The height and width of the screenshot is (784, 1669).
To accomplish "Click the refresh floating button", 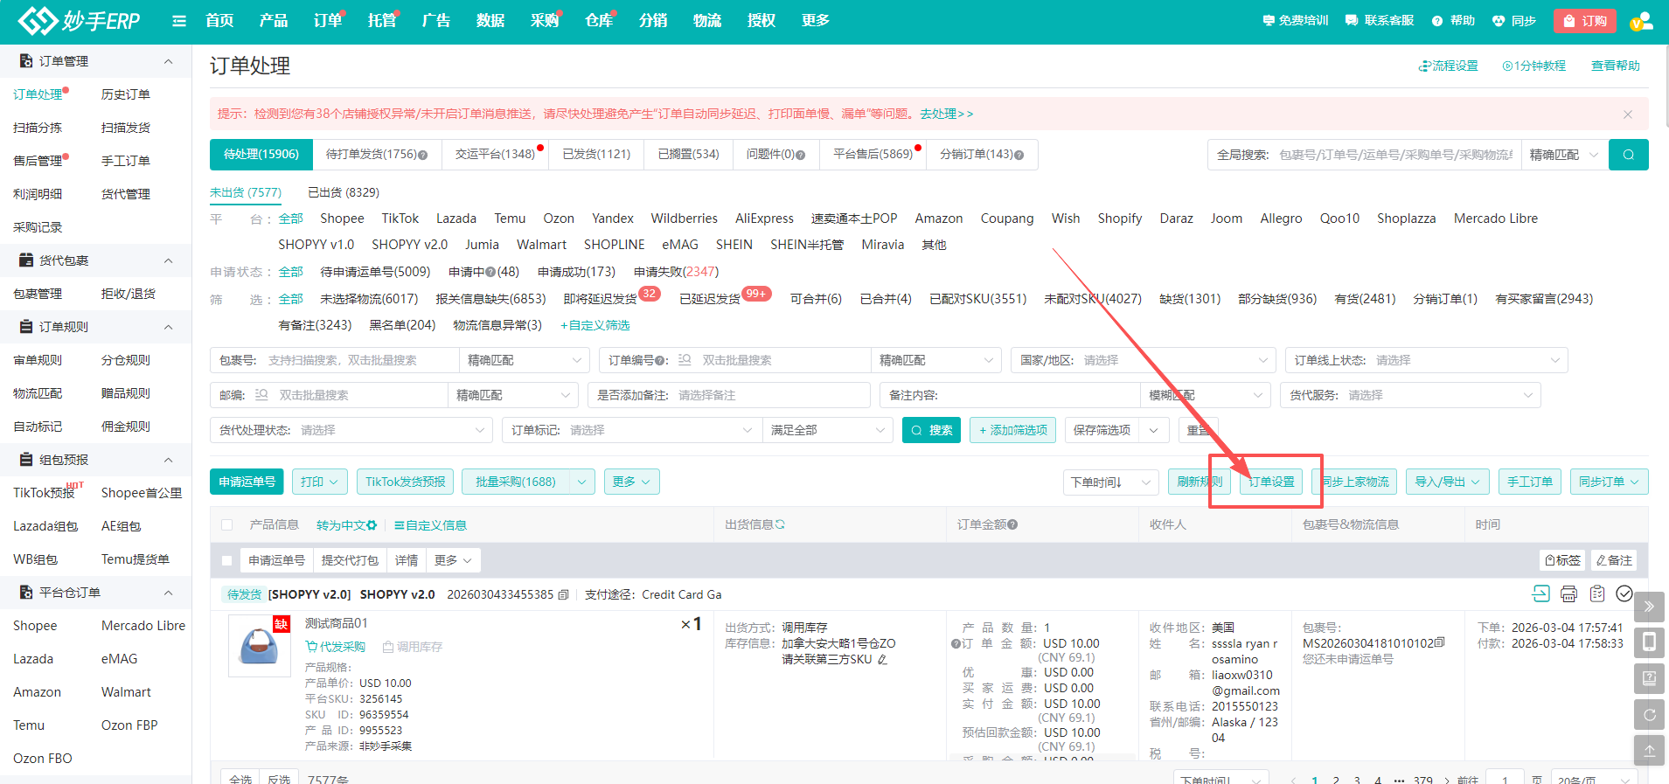I will pos(1649,715).
